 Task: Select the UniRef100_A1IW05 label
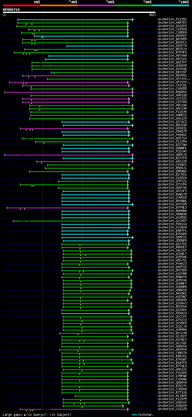(x=172, y=396)
